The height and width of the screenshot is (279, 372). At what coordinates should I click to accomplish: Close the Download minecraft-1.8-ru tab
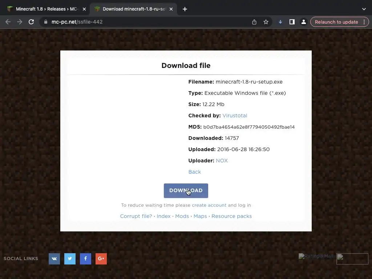click(171, 9)
